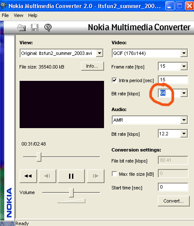Viewport: 194px width, 226px height.
Task: Click the video seek slider handle
Action: [39, 157]
